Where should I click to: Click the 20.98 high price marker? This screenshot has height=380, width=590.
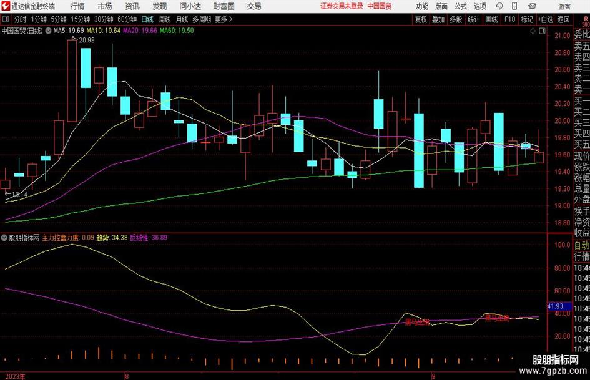point(87,41)
